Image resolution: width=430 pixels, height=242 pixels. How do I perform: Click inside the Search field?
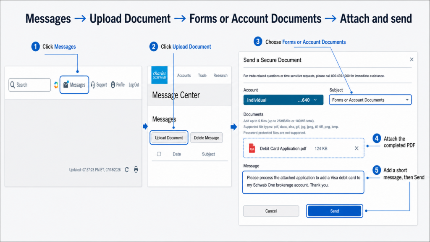click(30, 85)
